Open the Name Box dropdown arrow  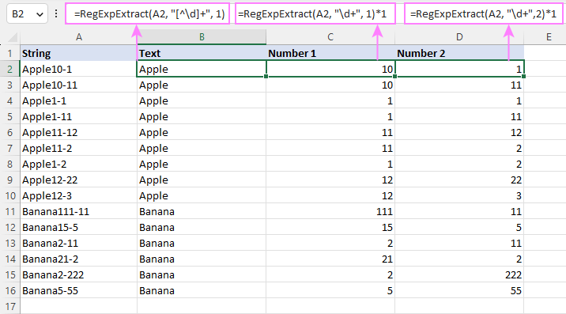(x=40, y=14)
